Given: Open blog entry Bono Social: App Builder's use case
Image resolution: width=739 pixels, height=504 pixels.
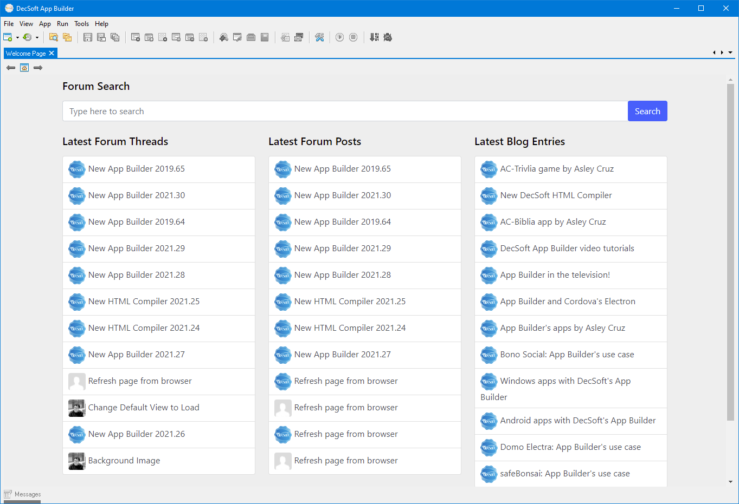Looking at the screenshot, I should tap(571, 355).
